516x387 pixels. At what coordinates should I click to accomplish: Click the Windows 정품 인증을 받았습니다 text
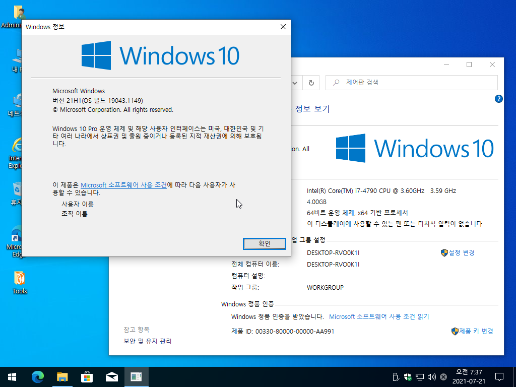[278, 316]
